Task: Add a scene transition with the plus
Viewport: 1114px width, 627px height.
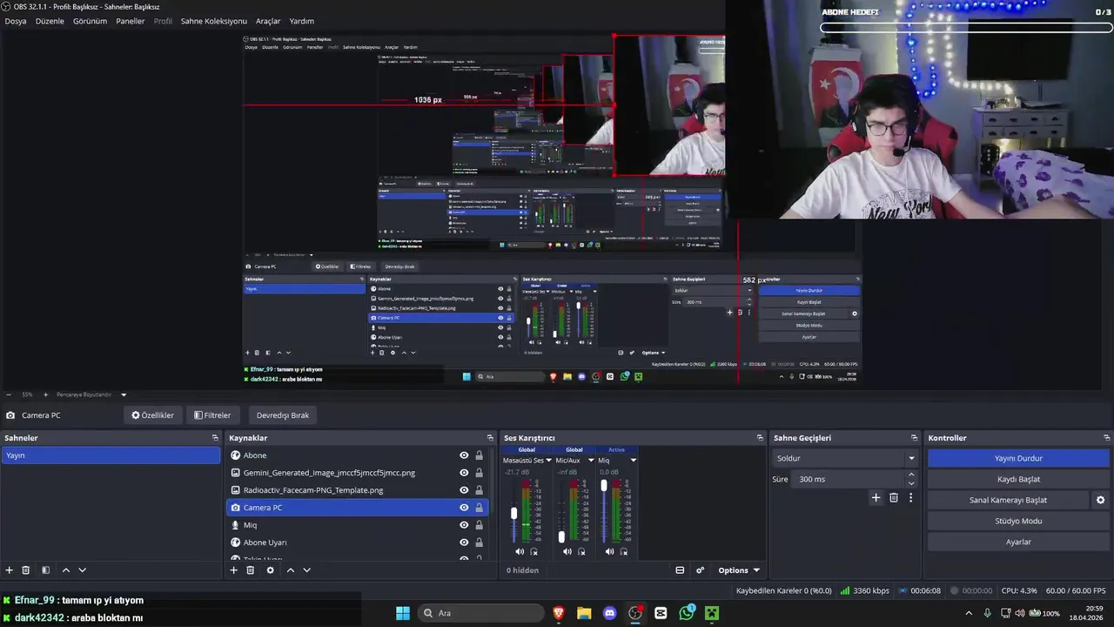Action: click(x=876, y=498)
